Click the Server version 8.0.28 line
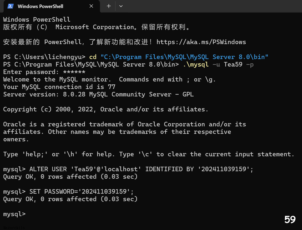302x230 pixels. [x=98, y=94]
